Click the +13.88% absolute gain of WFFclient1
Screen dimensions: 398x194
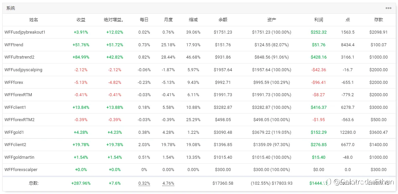pyautogui.click(x=115, y=107)
